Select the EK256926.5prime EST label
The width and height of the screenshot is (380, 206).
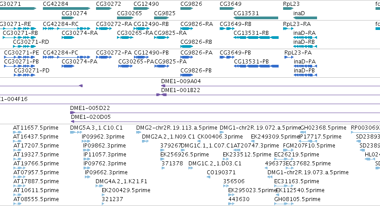[184, 155]
